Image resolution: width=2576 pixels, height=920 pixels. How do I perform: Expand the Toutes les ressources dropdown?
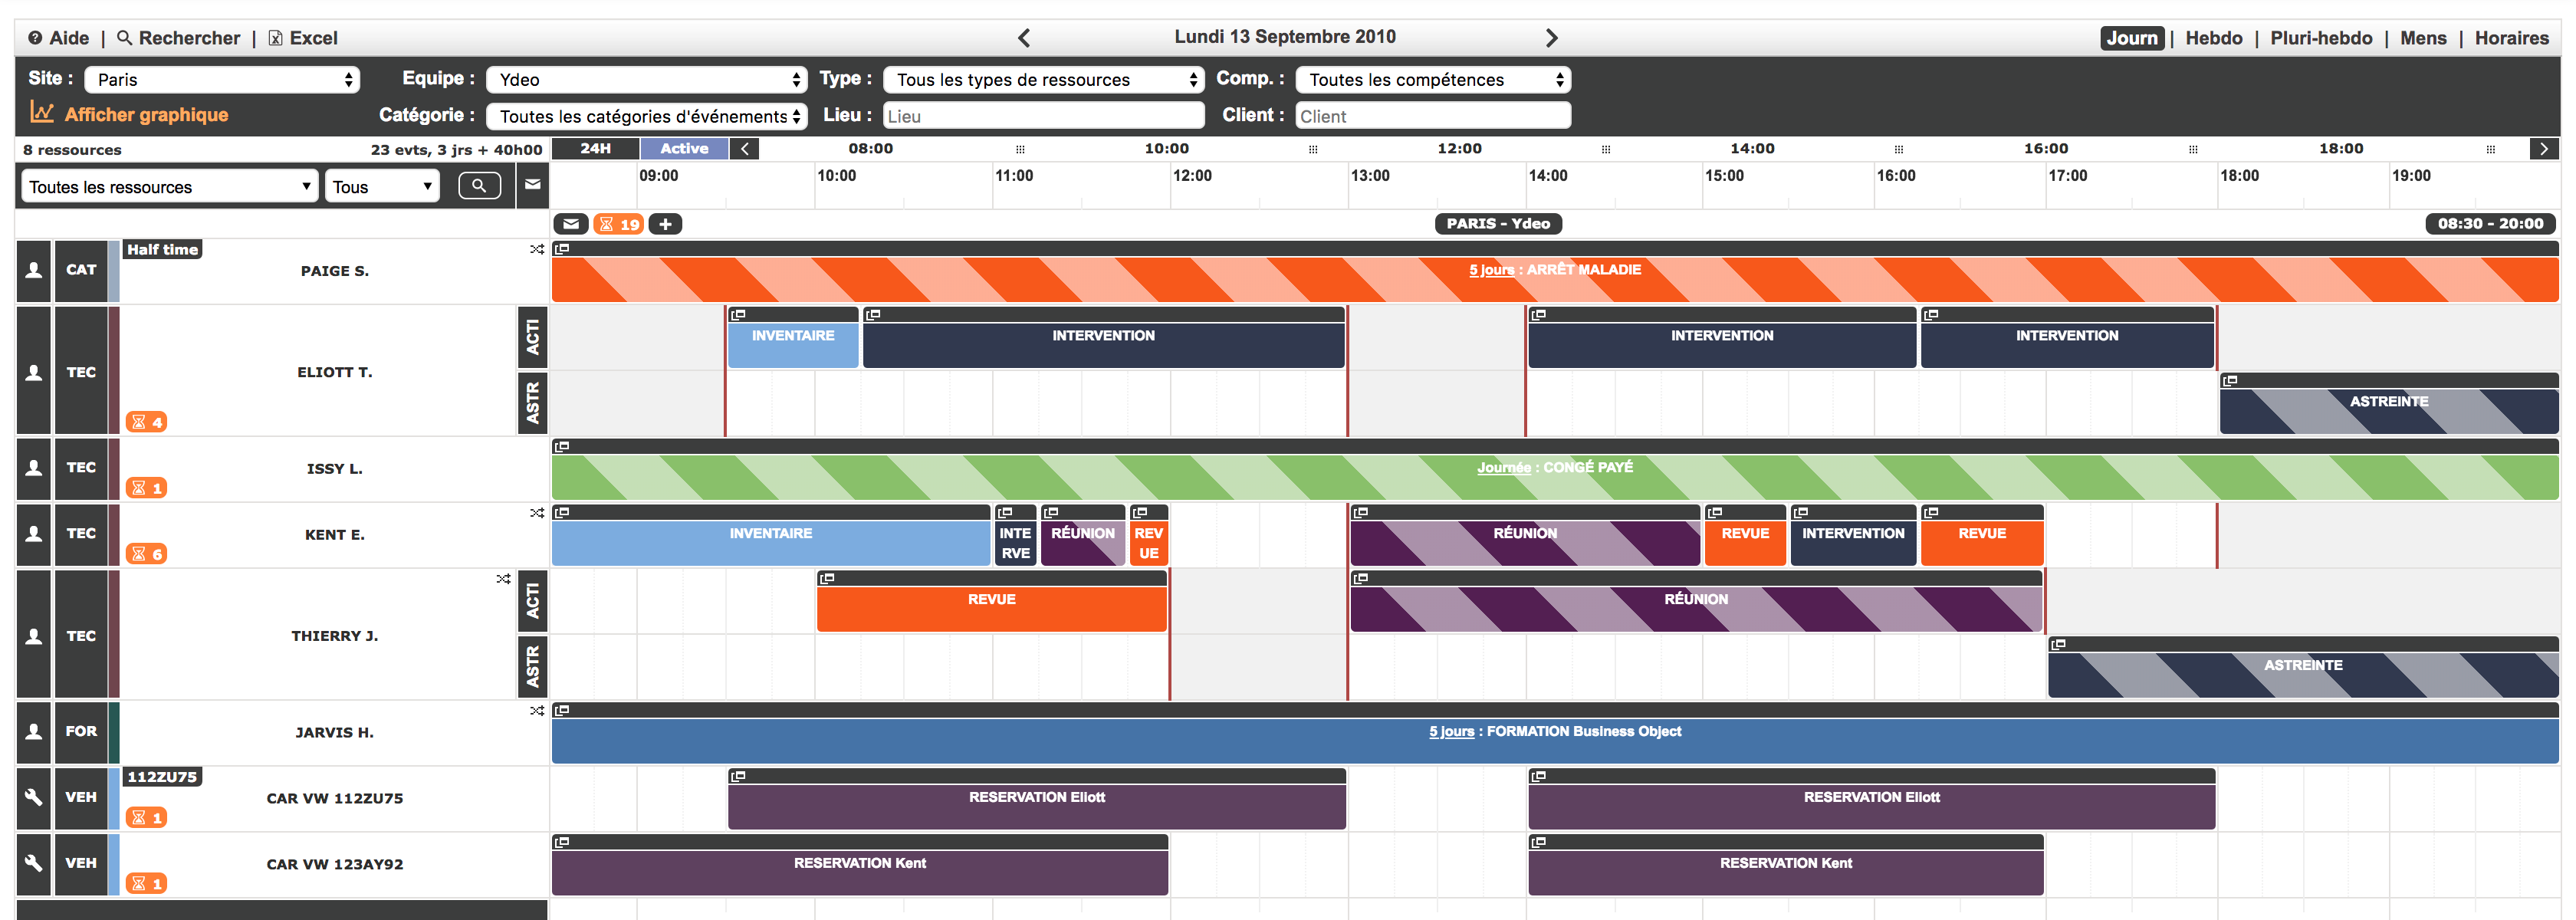[x=169, y=186]
